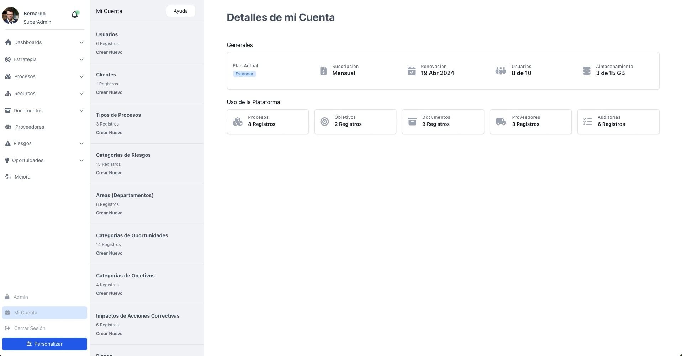This screenshot has height=356, width=682.
Task: Click Crear Nuevo under Clientes
Action: (109, 92)
